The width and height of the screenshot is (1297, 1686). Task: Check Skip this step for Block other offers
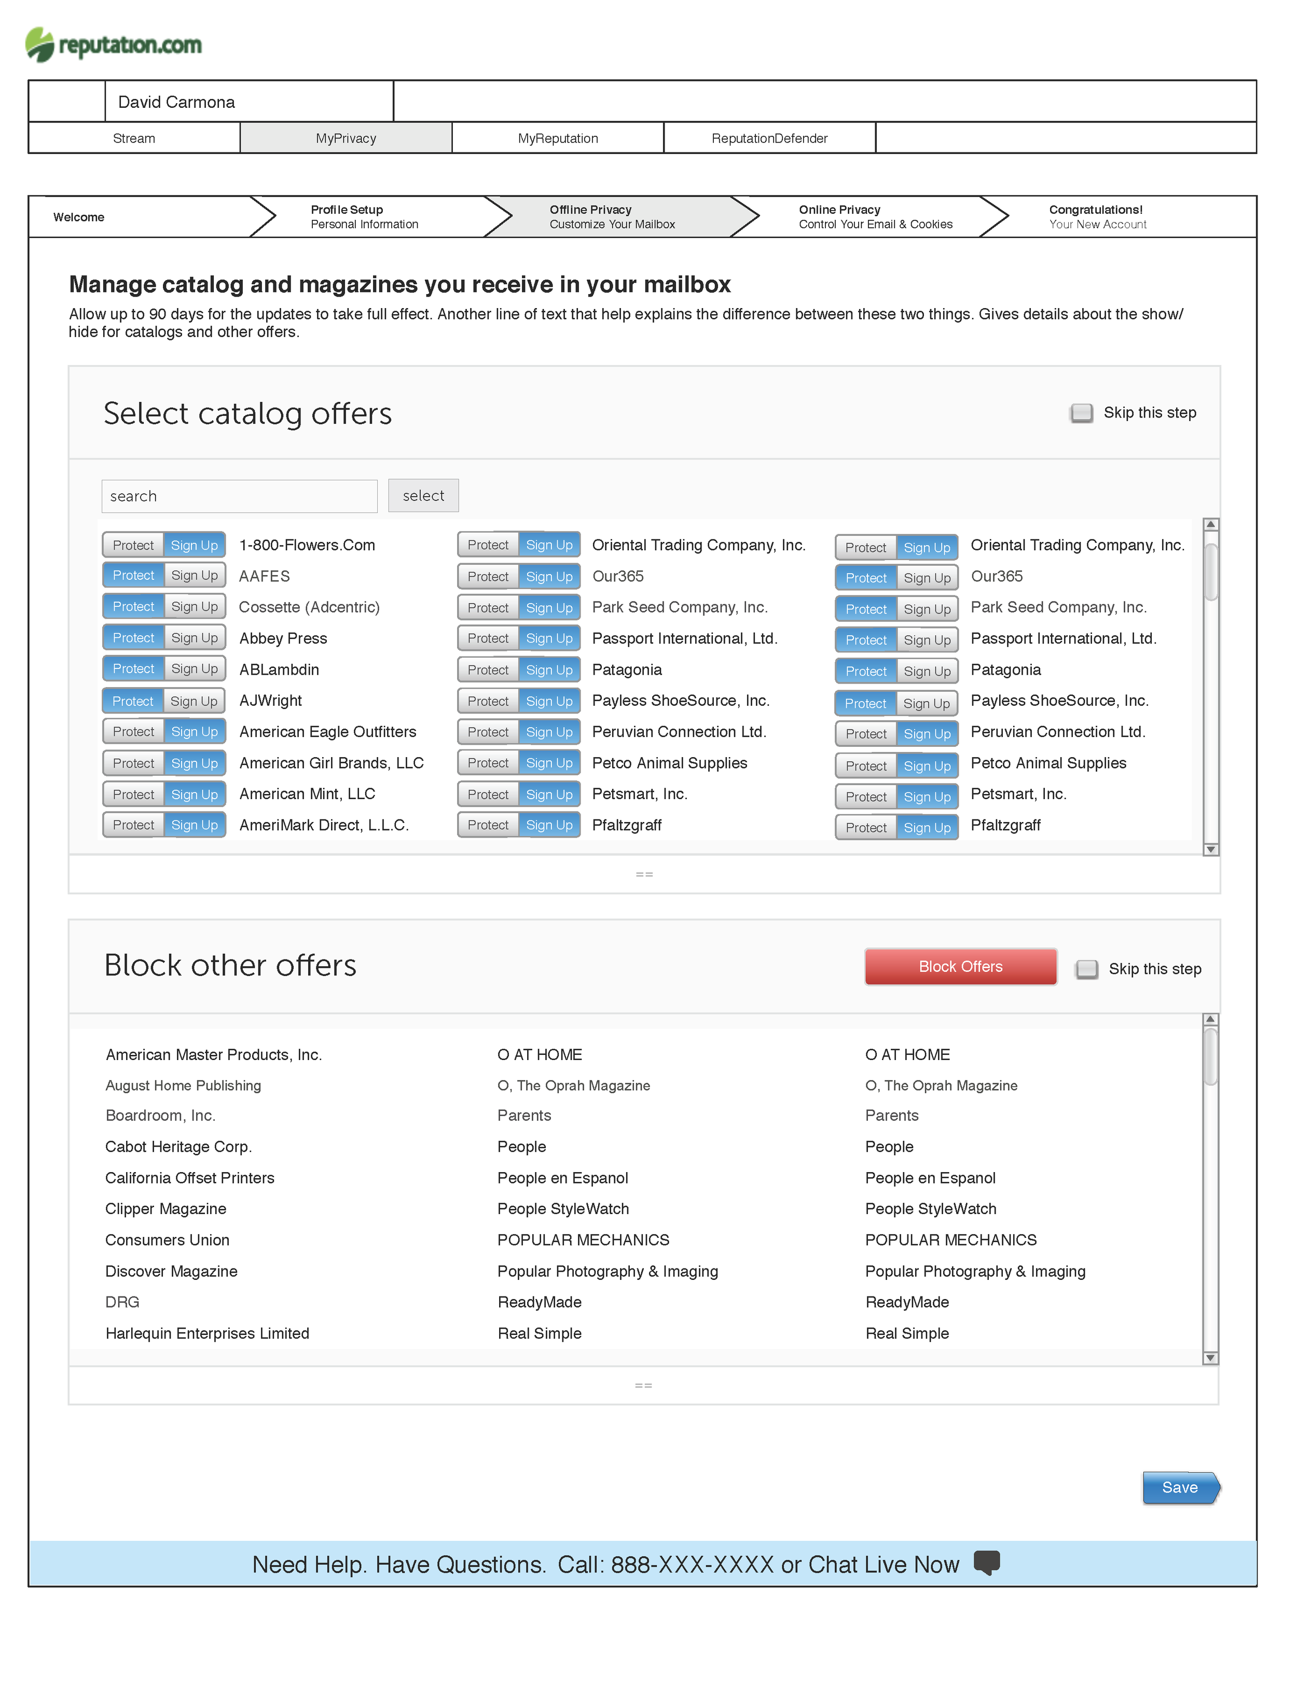click(1087, 969)
